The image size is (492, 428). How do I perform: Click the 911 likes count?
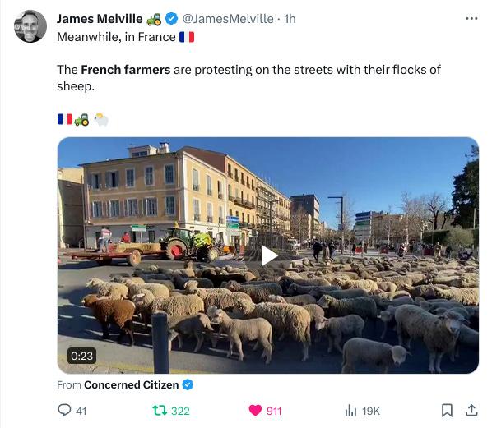point(274,411)
